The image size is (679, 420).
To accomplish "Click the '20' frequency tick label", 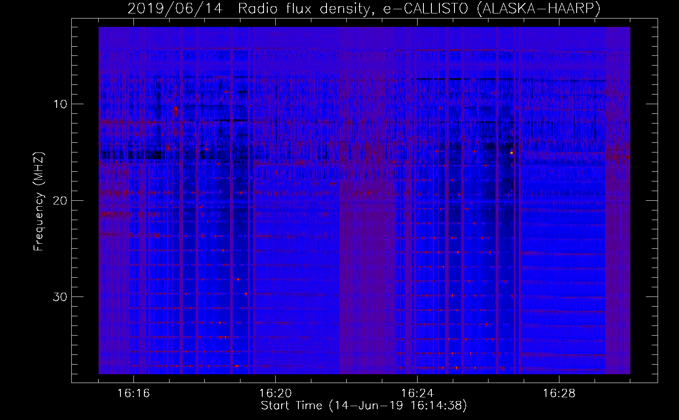I will tap(60, 201).
